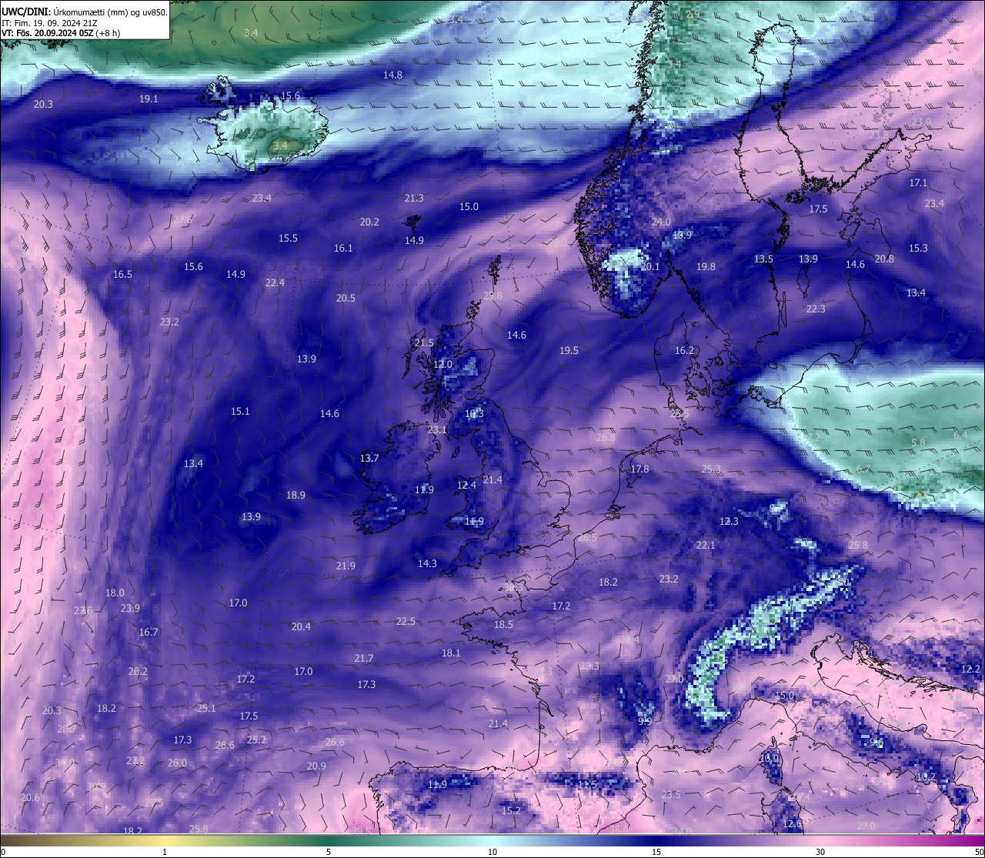This screenshot has width=985, height=858.
Task: Click the 20.2 value label
Action: click(x=369, y=222)
